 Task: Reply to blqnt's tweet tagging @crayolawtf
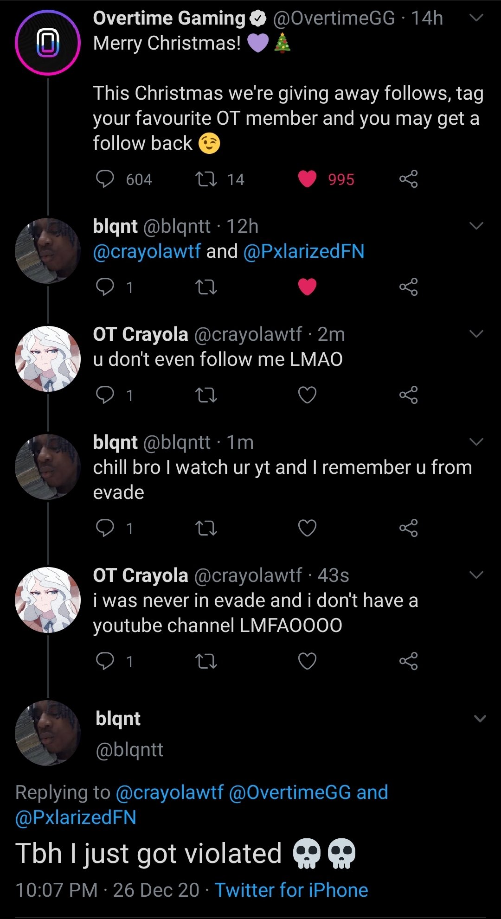pyautogui.click(x=105, y=287)
